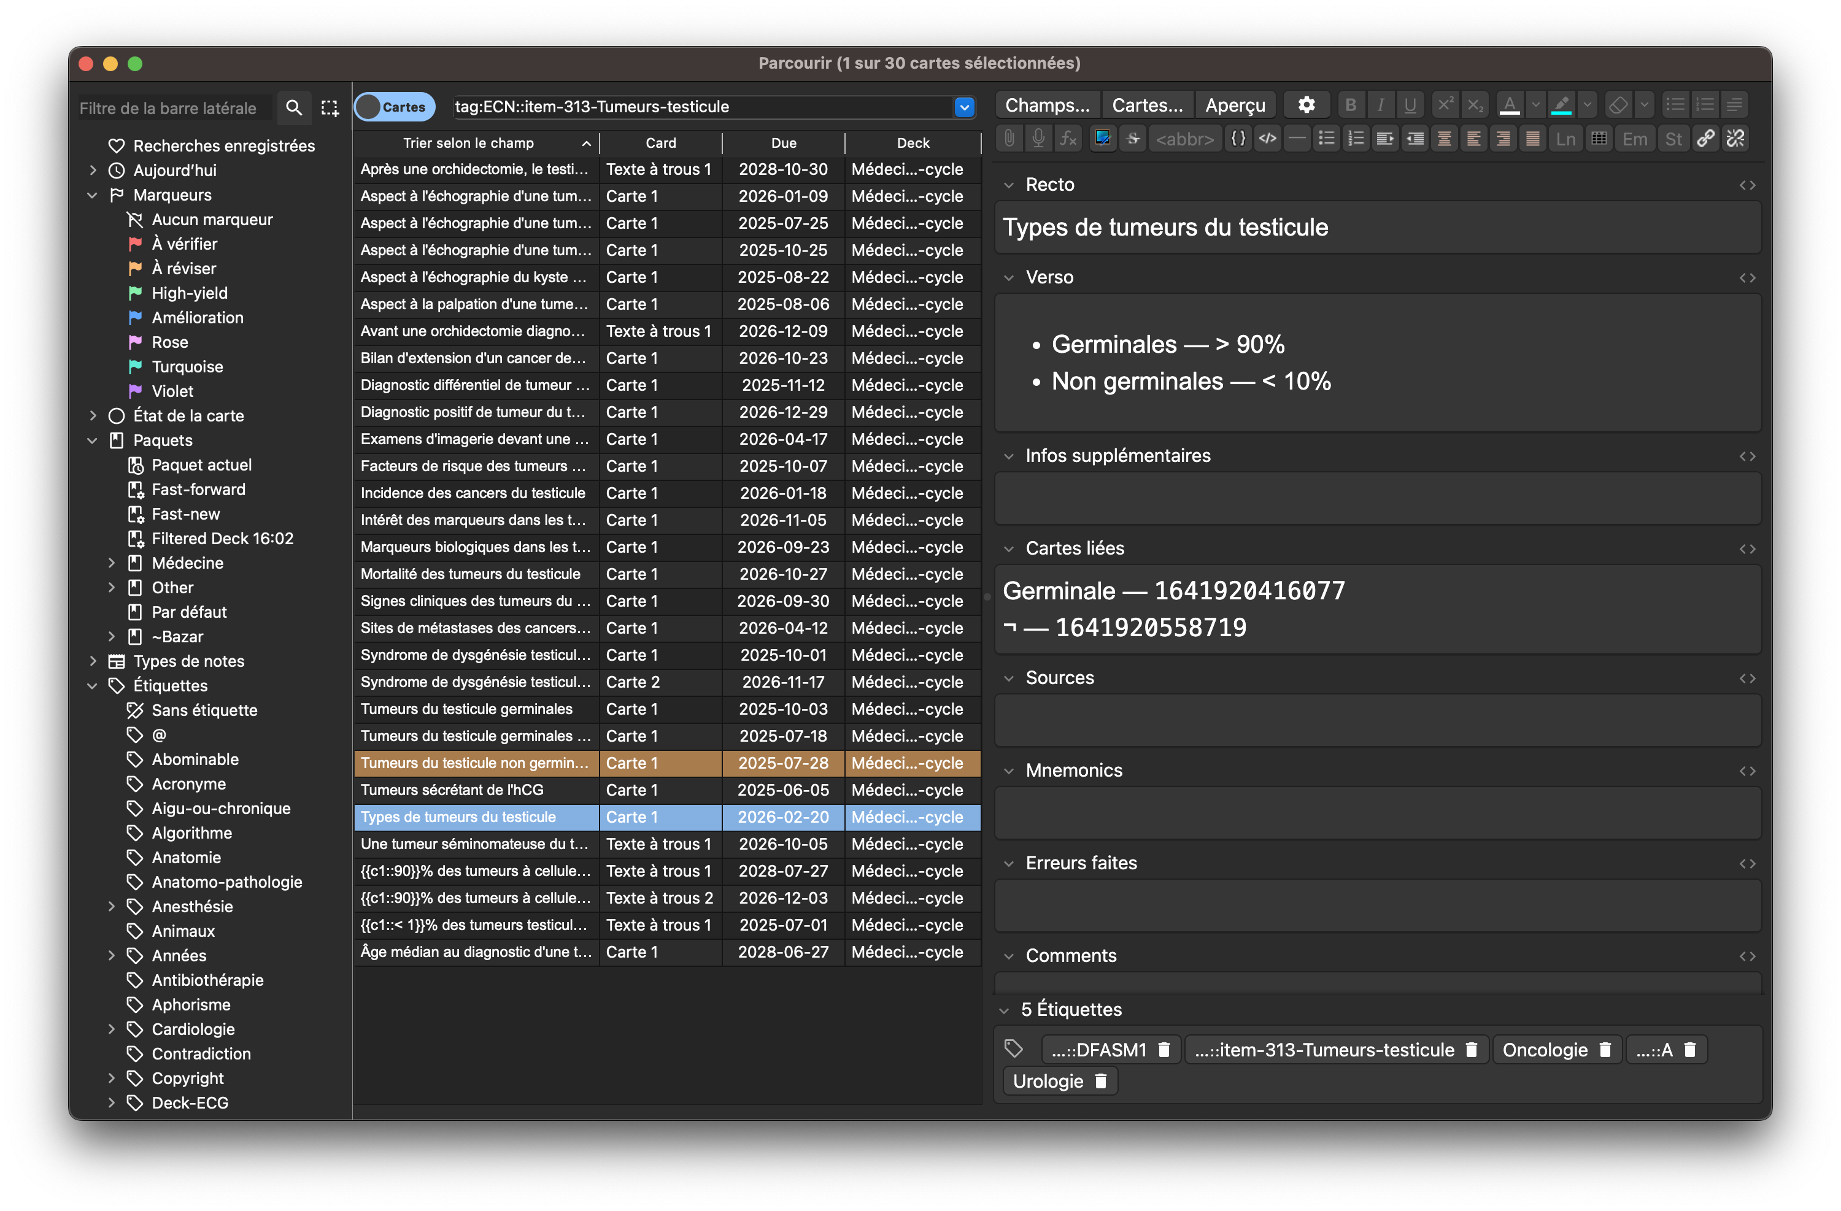
Task: Click the <abbr> abbreviation button
Action: 1184,139
